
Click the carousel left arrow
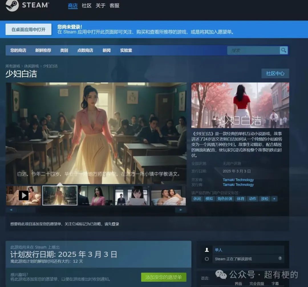coord(11,210)
